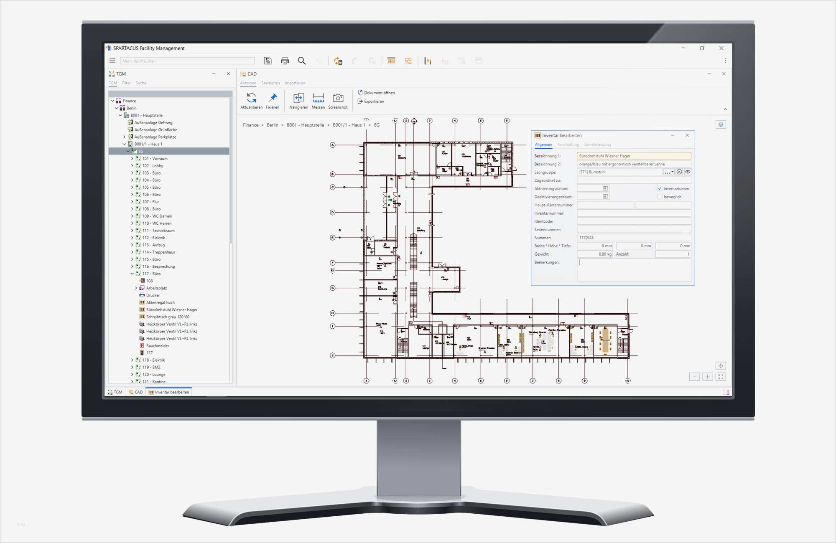The height and width of the screenshot is (543, 836).
Task: Click the printer icon in toolbar
Action: [x=285, y=61]
